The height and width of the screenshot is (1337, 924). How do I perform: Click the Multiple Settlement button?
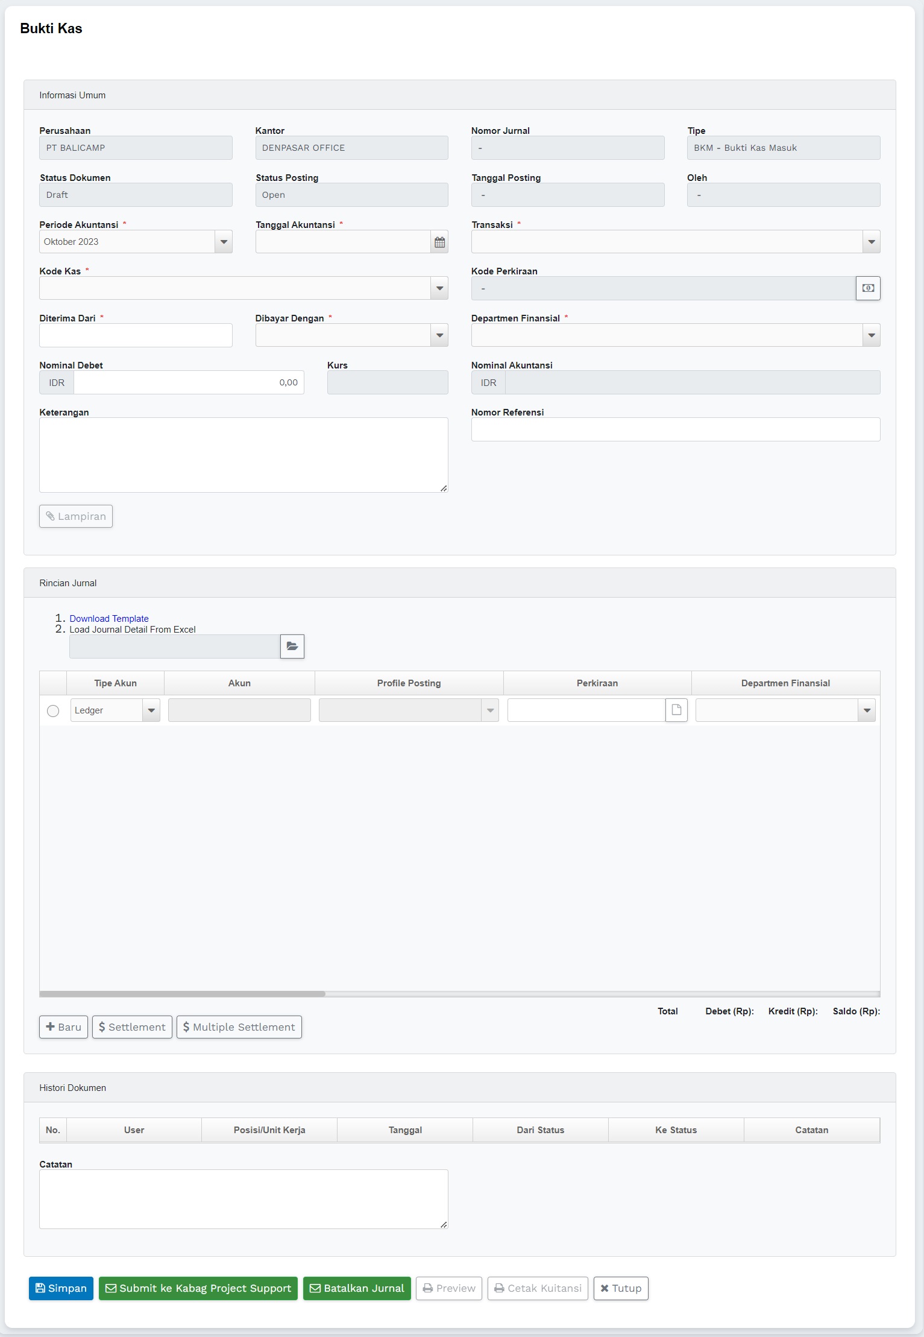[x=239, y=1027]
